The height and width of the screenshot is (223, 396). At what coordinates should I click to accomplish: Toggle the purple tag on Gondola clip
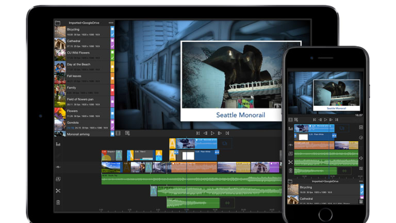click(x=112, y=124)
